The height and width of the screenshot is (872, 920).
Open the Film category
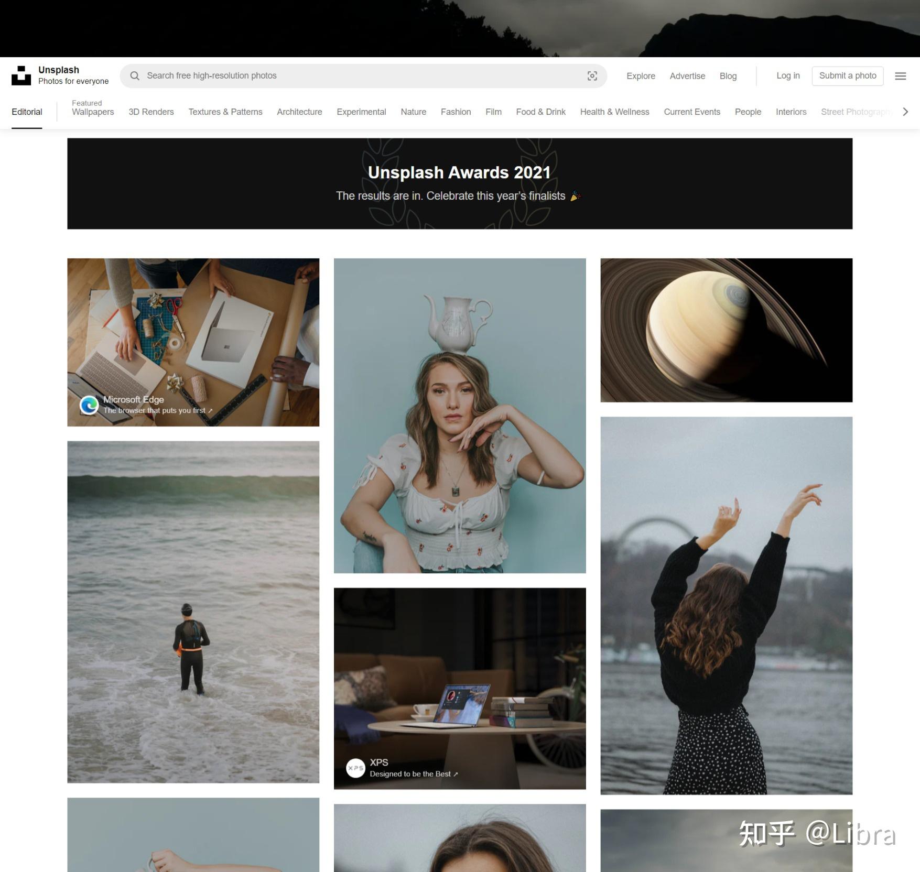[493, 112]
